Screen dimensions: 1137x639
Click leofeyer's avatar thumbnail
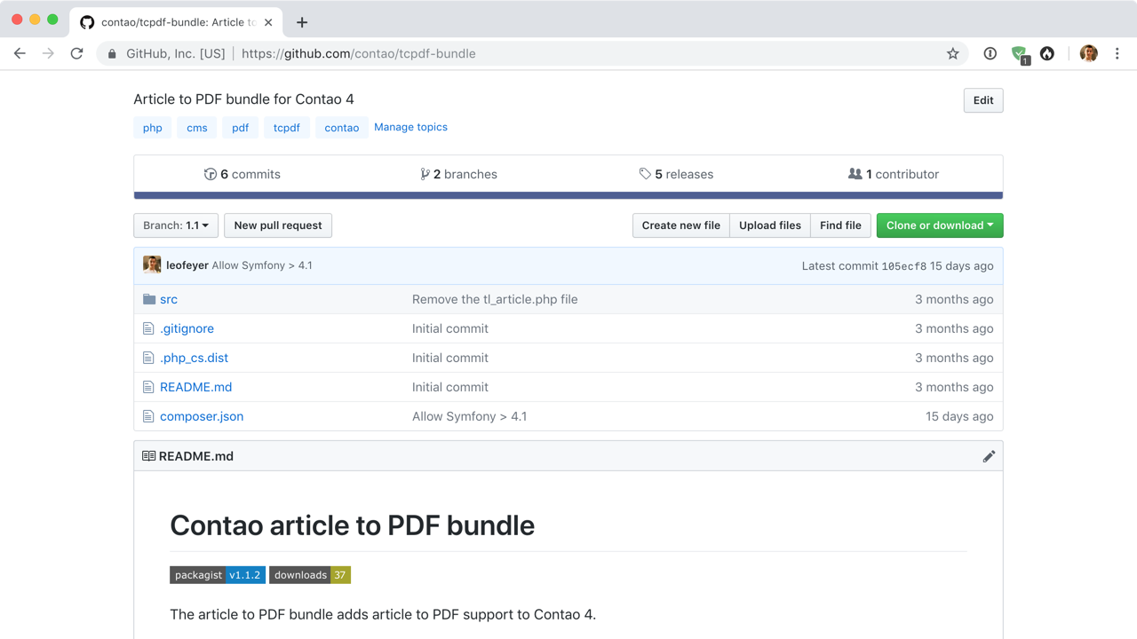click(152, 264)
